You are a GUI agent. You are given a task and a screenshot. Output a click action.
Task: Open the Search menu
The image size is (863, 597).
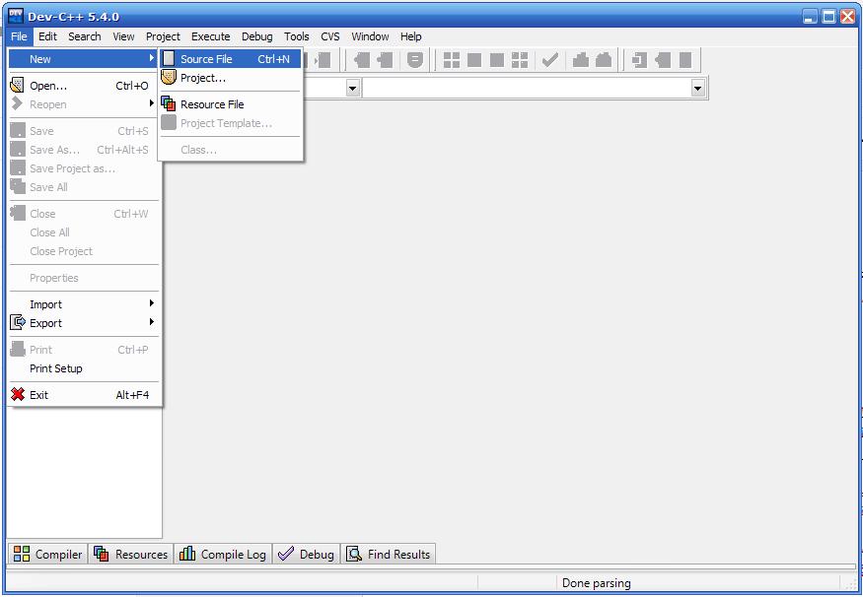click(85, 36)
